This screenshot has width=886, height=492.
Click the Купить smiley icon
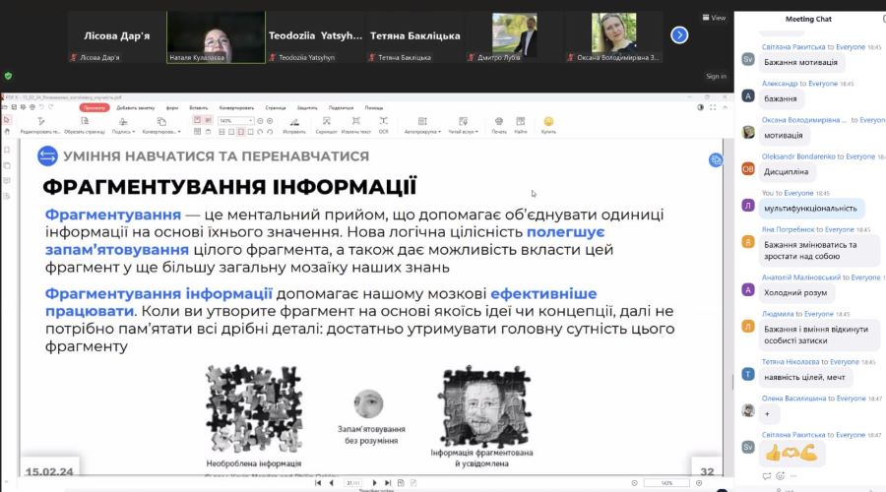548,124
